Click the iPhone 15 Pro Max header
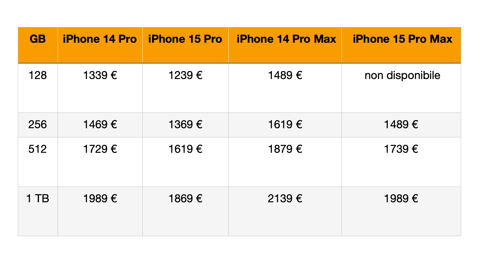This screenshot has height=257, width=487. 402,39
